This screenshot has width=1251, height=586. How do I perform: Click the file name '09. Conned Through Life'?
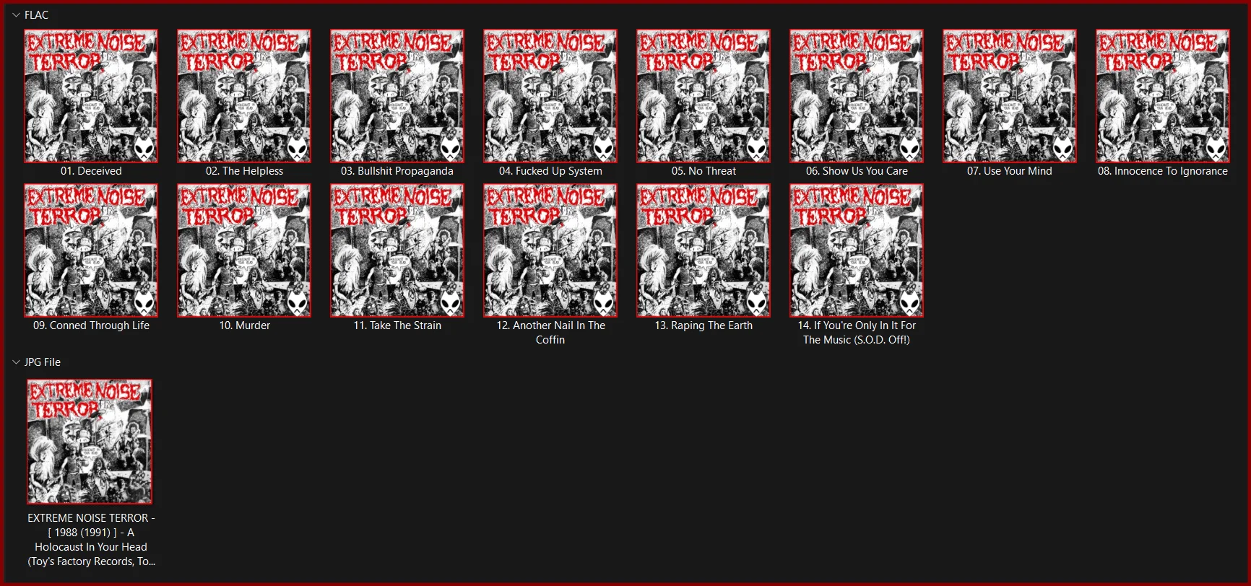(91, 325)
